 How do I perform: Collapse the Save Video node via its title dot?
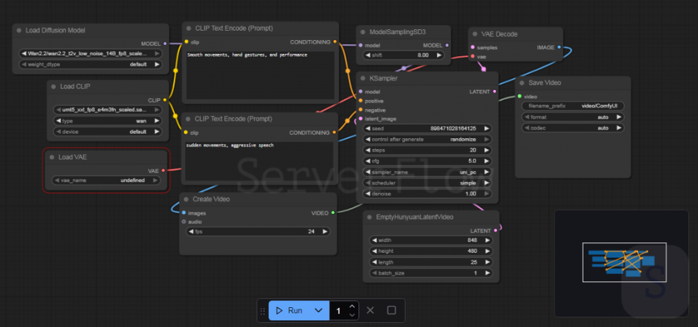(x=521, y=82)
